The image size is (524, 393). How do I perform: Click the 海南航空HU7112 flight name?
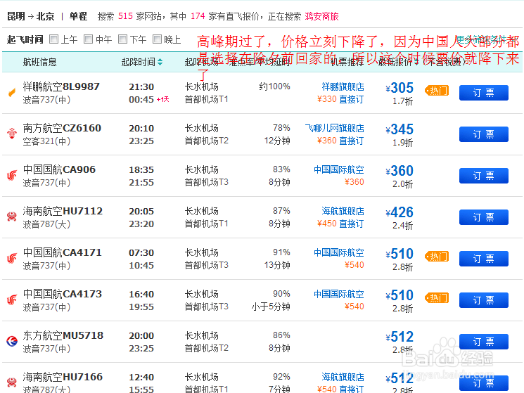coord(63,211)
